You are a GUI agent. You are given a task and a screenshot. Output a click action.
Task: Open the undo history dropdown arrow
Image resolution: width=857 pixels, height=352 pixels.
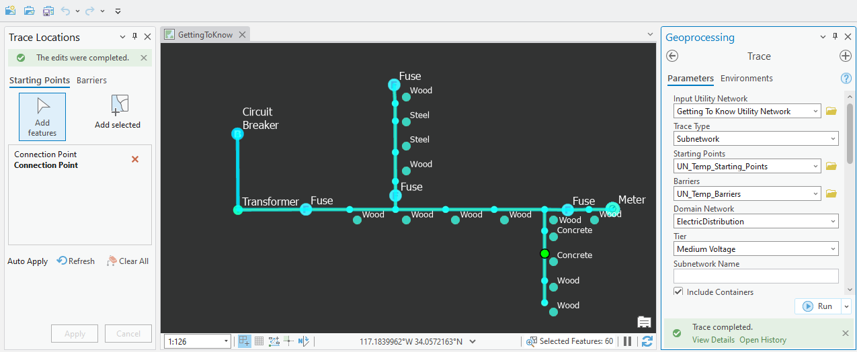[77, 11]
